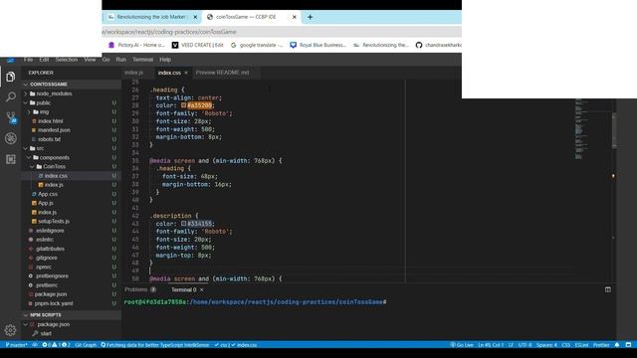Open the Revolutionizing the... bookmark
The width and height of the screenshot is (637, 358).
click(x=381, y=45)
